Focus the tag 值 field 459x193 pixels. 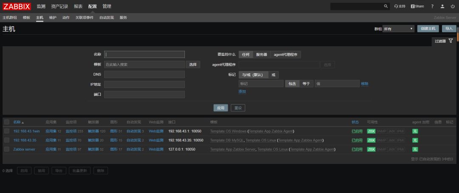[x=337, y=84]
